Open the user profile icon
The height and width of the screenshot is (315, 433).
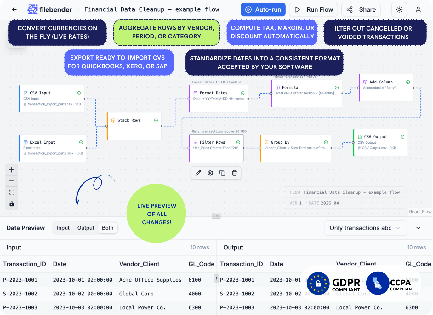[418, 9]
